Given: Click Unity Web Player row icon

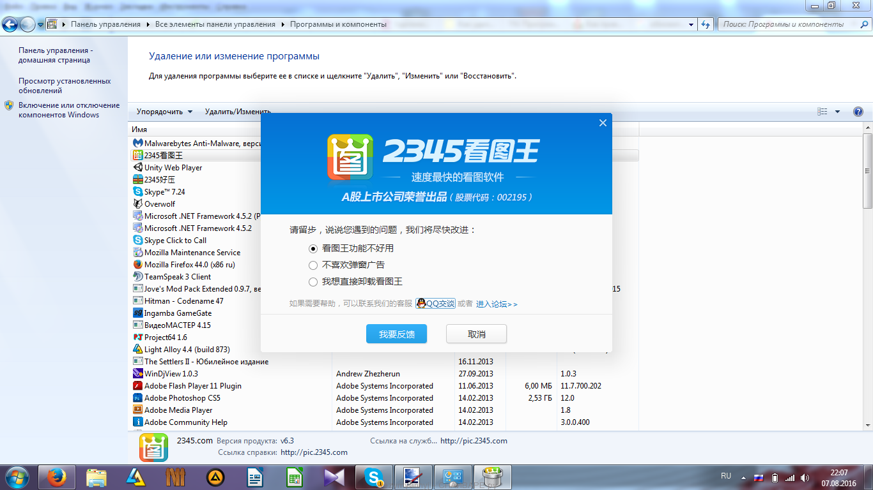Looking at the screenshot, I should [137, 168].
